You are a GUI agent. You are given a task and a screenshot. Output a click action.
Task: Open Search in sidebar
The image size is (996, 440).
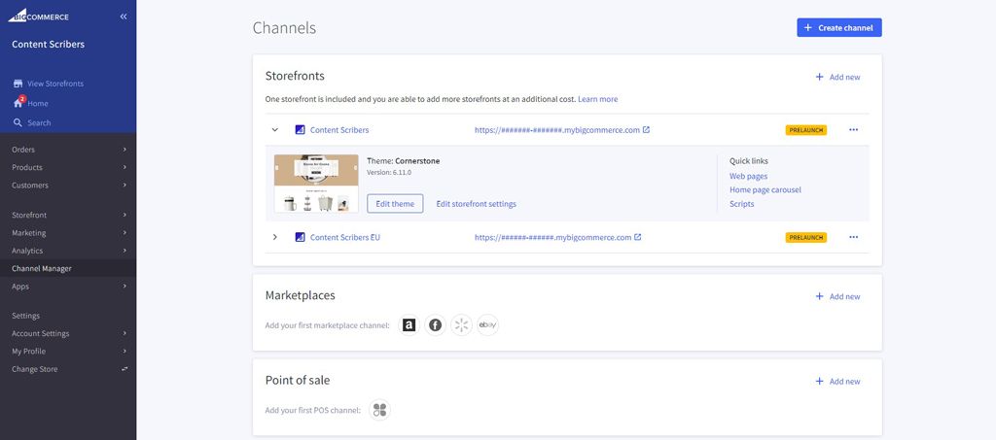coord(39,123)
